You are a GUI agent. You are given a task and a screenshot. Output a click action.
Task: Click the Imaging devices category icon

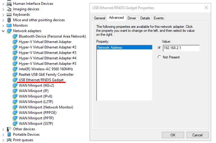(9, 9)
